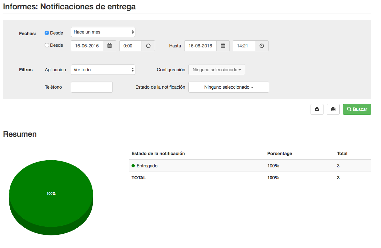Image resolution: width=381 pixels, height=248 pixels.
Task: Expand Configuración 'Ninguna seleccionada' dropdown
Action: [x=217, y=70]
